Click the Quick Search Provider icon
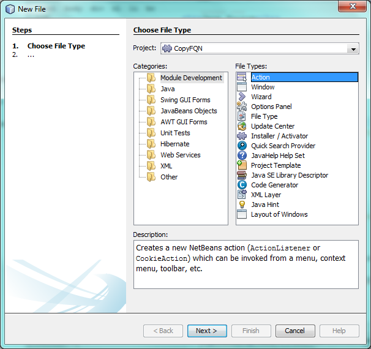The height and width of the screenshot is (349, 371). point(242,146)
